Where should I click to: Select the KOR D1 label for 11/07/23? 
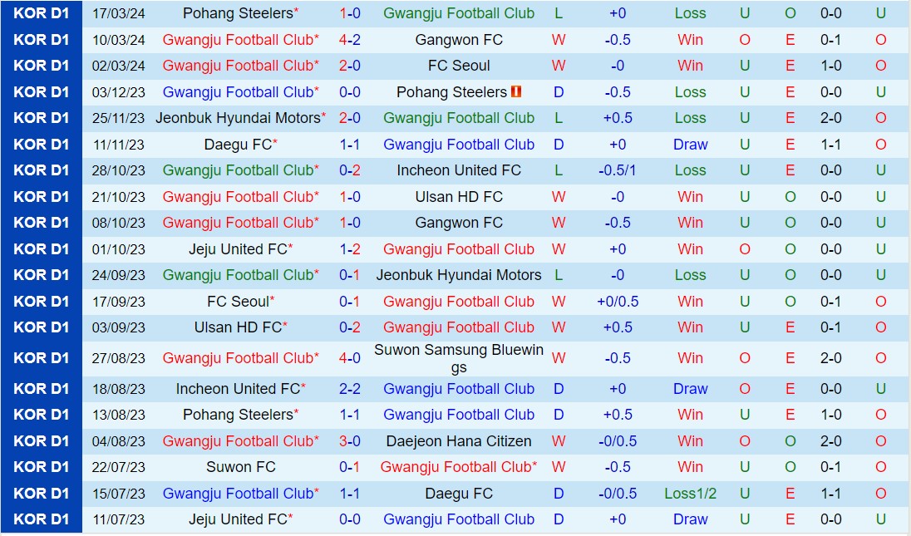pos(42,519)
